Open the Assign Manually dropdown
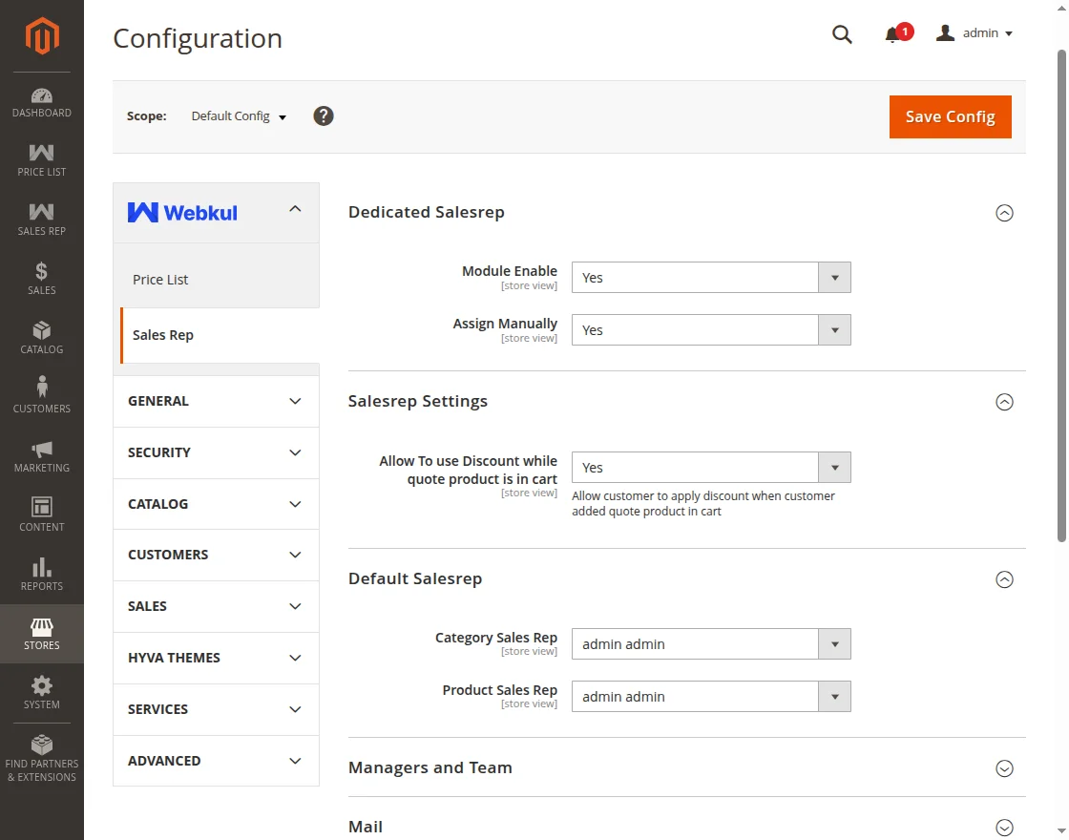The height and width of the screenshot is (840, 1069). [710, 330]
